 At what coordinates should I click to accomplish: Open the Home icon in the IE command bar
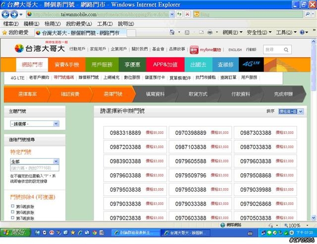pos(172,32)
